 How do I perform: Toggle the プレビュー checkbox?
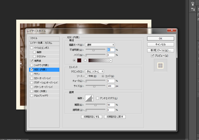coord(152,56)
